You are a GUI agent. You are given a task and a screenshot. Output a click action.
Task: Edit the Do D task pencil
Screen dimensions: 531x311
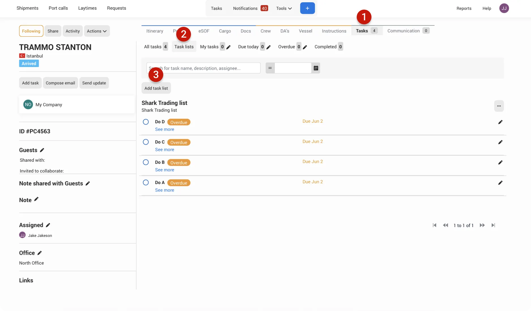click(x=500, y=122)
